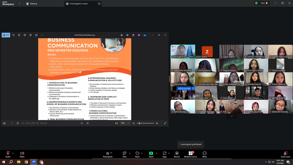293x165 pixels.
Task: Open the Chat panel
Action: tap(125, 154)
